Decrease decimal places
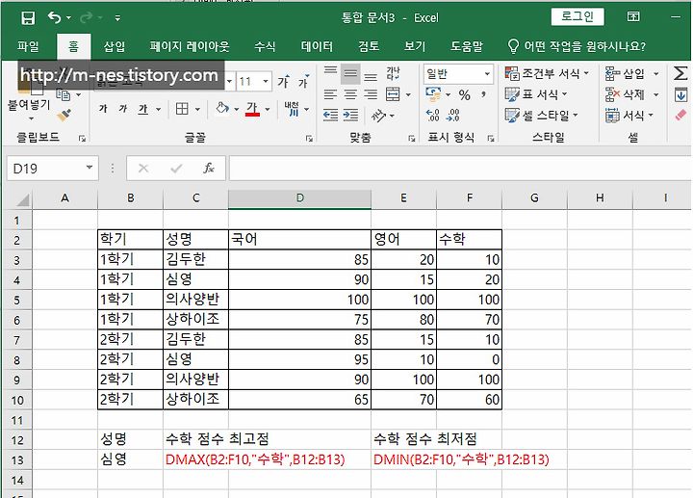 [x=453, y=116]
